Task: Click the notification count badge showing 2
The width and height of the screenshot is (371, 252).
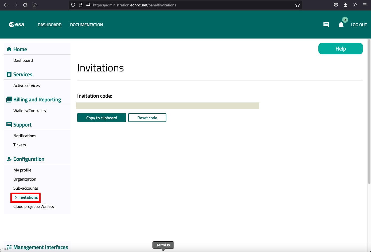Action: (345, 20)
